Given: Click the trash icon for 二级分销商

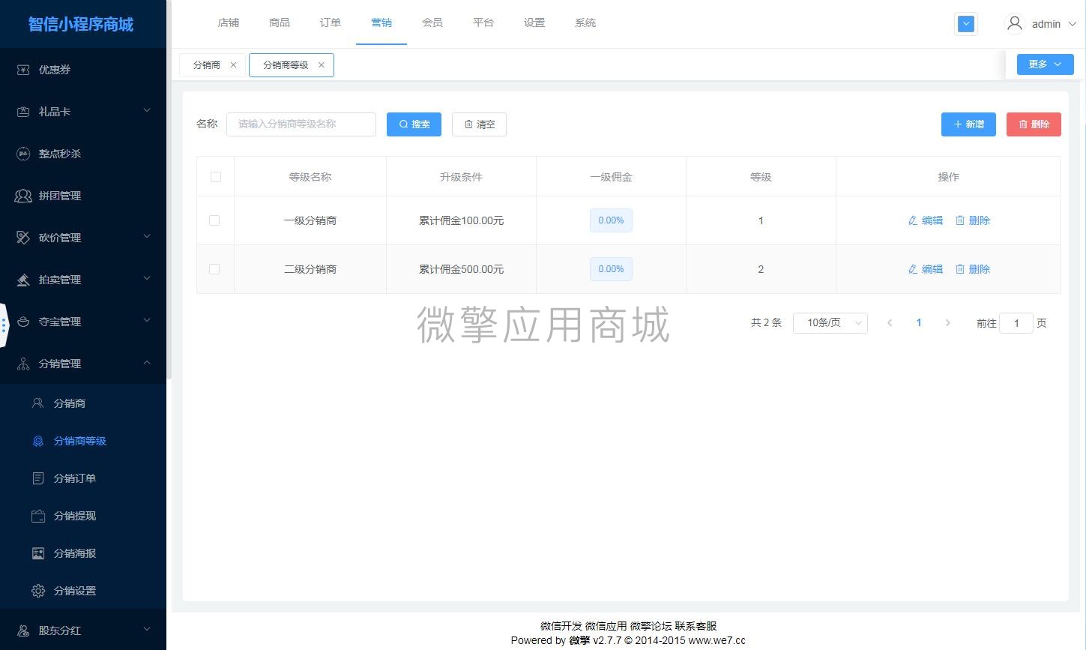Looking at the screenshot, I should tap(960, 269).
